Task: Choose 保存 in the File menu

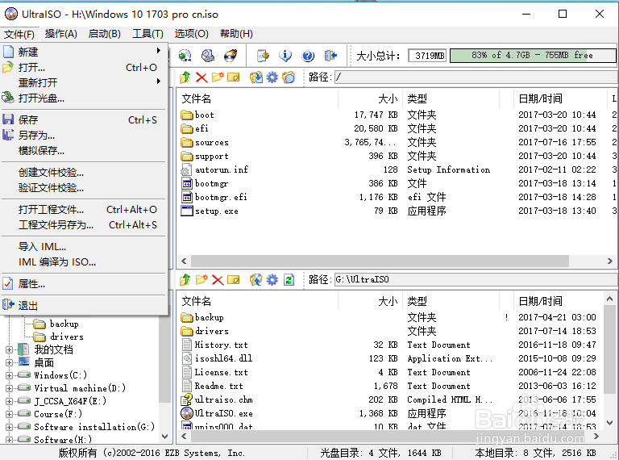Action: tap(83, 119)
